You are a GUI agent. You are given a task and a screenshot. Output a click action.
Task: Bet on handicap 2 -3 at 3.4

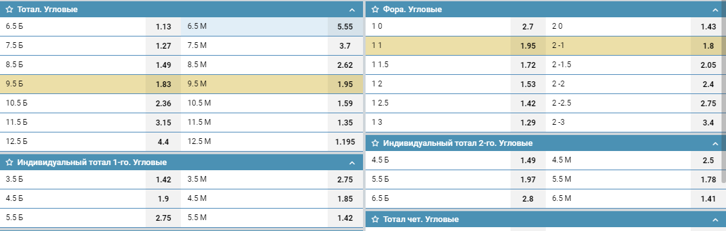click(708, 123)
